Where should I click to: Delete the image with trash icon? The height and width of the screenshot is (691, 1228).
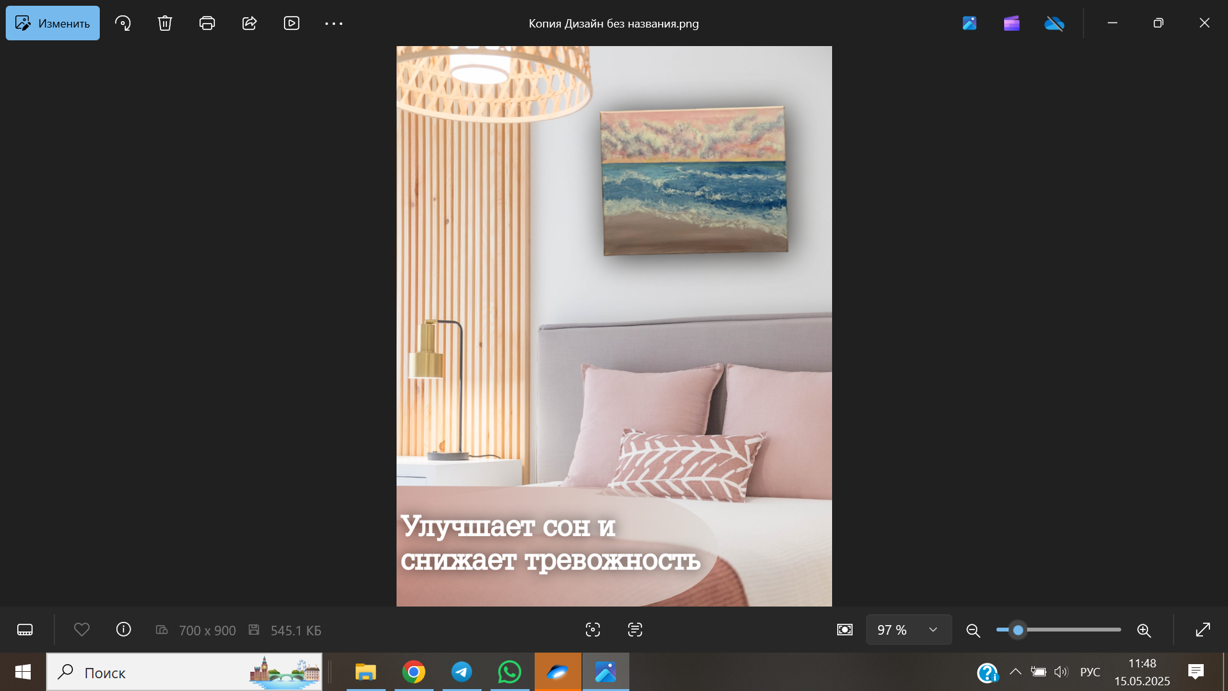click(165, 24)
